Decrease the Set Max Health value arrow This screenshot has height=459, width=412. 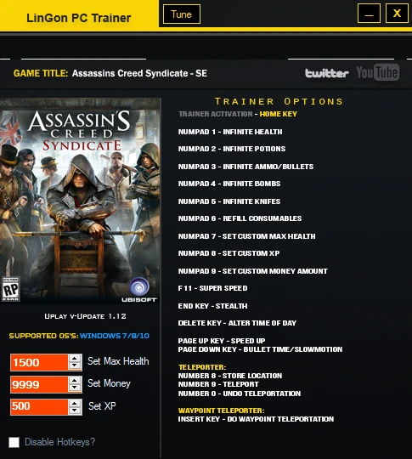coord(75,366)
